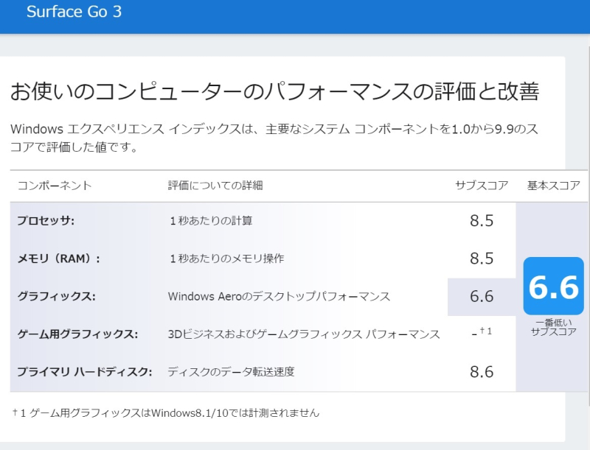Click the text 1秒あたりの計算
The height and width of the screenshot is (450, 590).
coord(211,220)
